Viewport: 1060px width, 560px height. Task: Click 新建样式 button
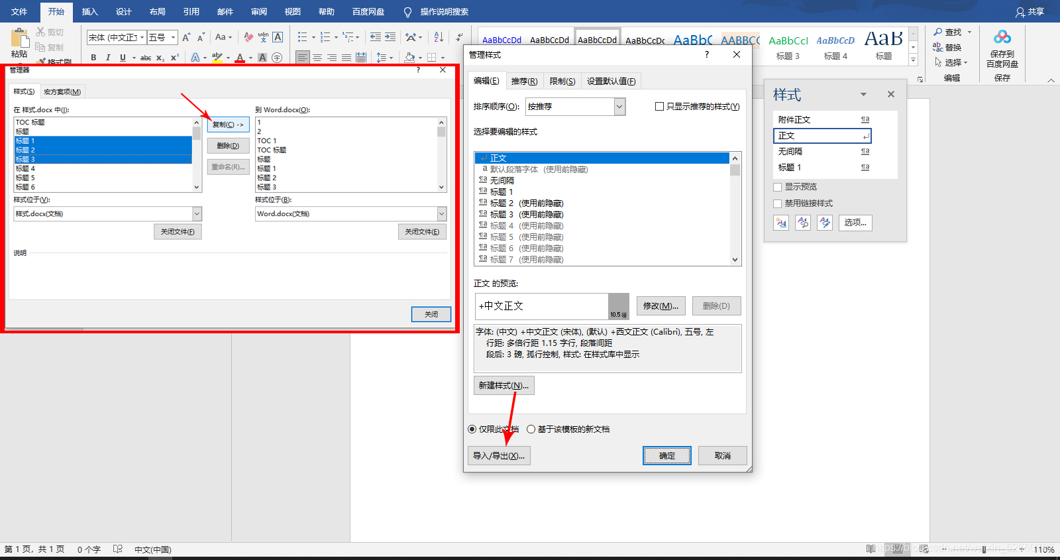pyautogui.click(x=503, y=386)
